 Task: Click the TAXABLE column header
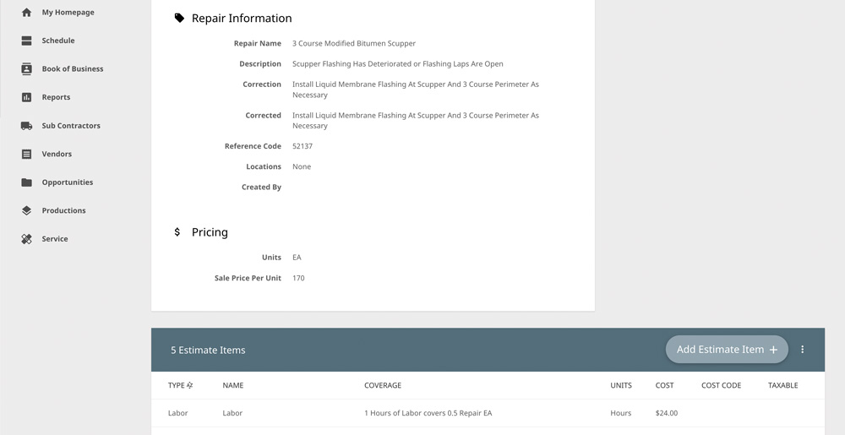coord(783,385)
